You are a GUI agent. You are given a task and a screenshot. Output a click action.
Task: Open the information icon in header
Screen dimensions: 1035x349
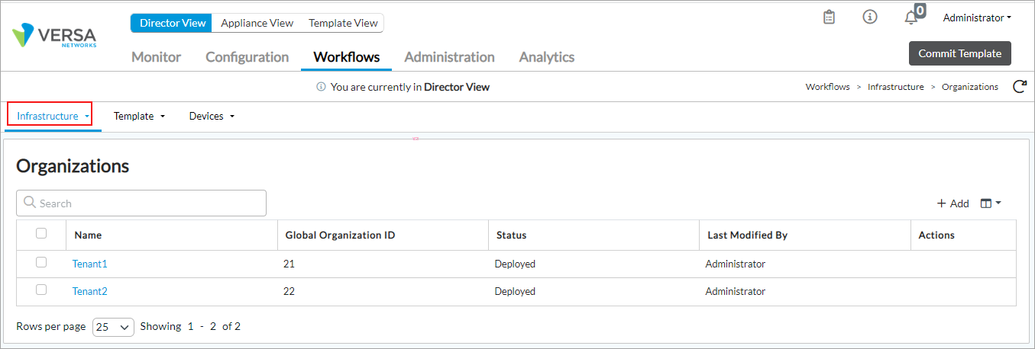(870, 17)
